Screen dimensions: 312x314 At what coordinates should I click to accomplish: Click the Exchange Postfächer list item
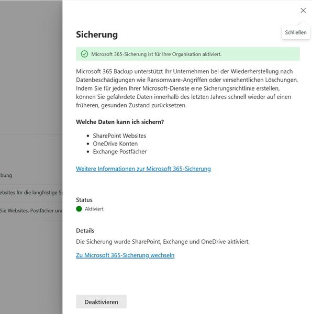click(119, 152)
